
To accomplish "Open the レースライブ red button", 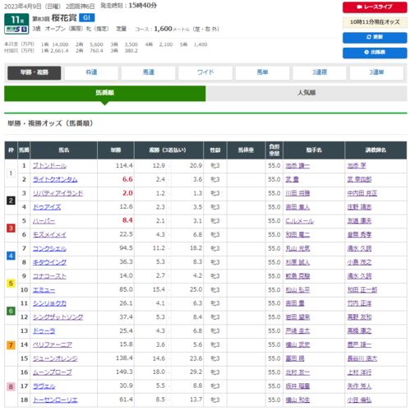I will click(x=375, y=7).
